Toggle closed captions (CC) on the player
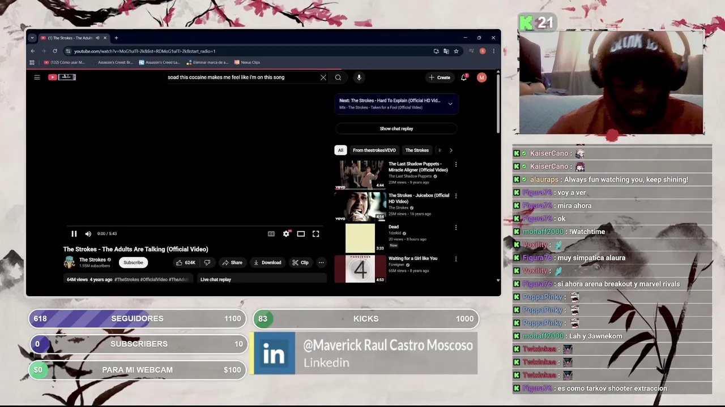The height and width of the screenshot is (407, 725). [271, 233]
